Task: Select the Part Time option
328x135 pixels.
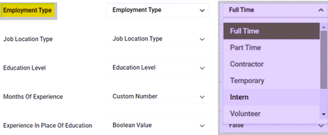Action: tap(271, 48)
